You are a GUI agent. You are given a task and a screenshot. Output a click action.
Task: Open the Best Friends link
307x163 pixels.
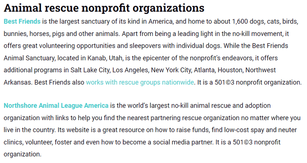click(22, 21)
